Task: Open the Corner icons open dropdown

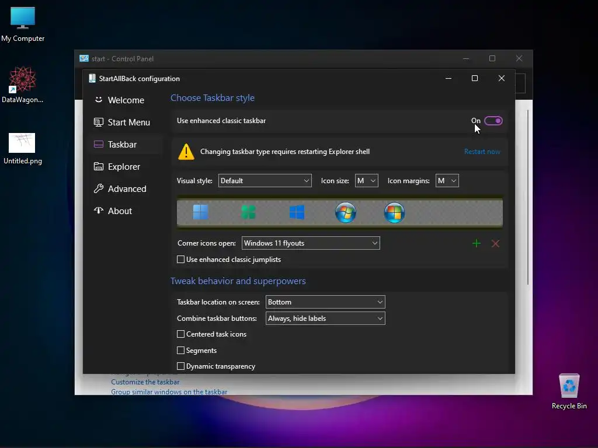Action: coord(311,243)
